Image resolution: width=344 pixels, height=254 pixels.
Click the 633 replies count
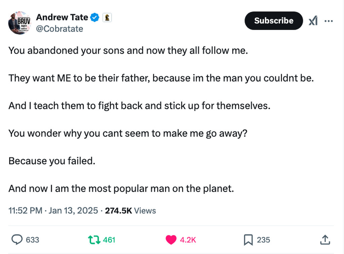point(33,240)
